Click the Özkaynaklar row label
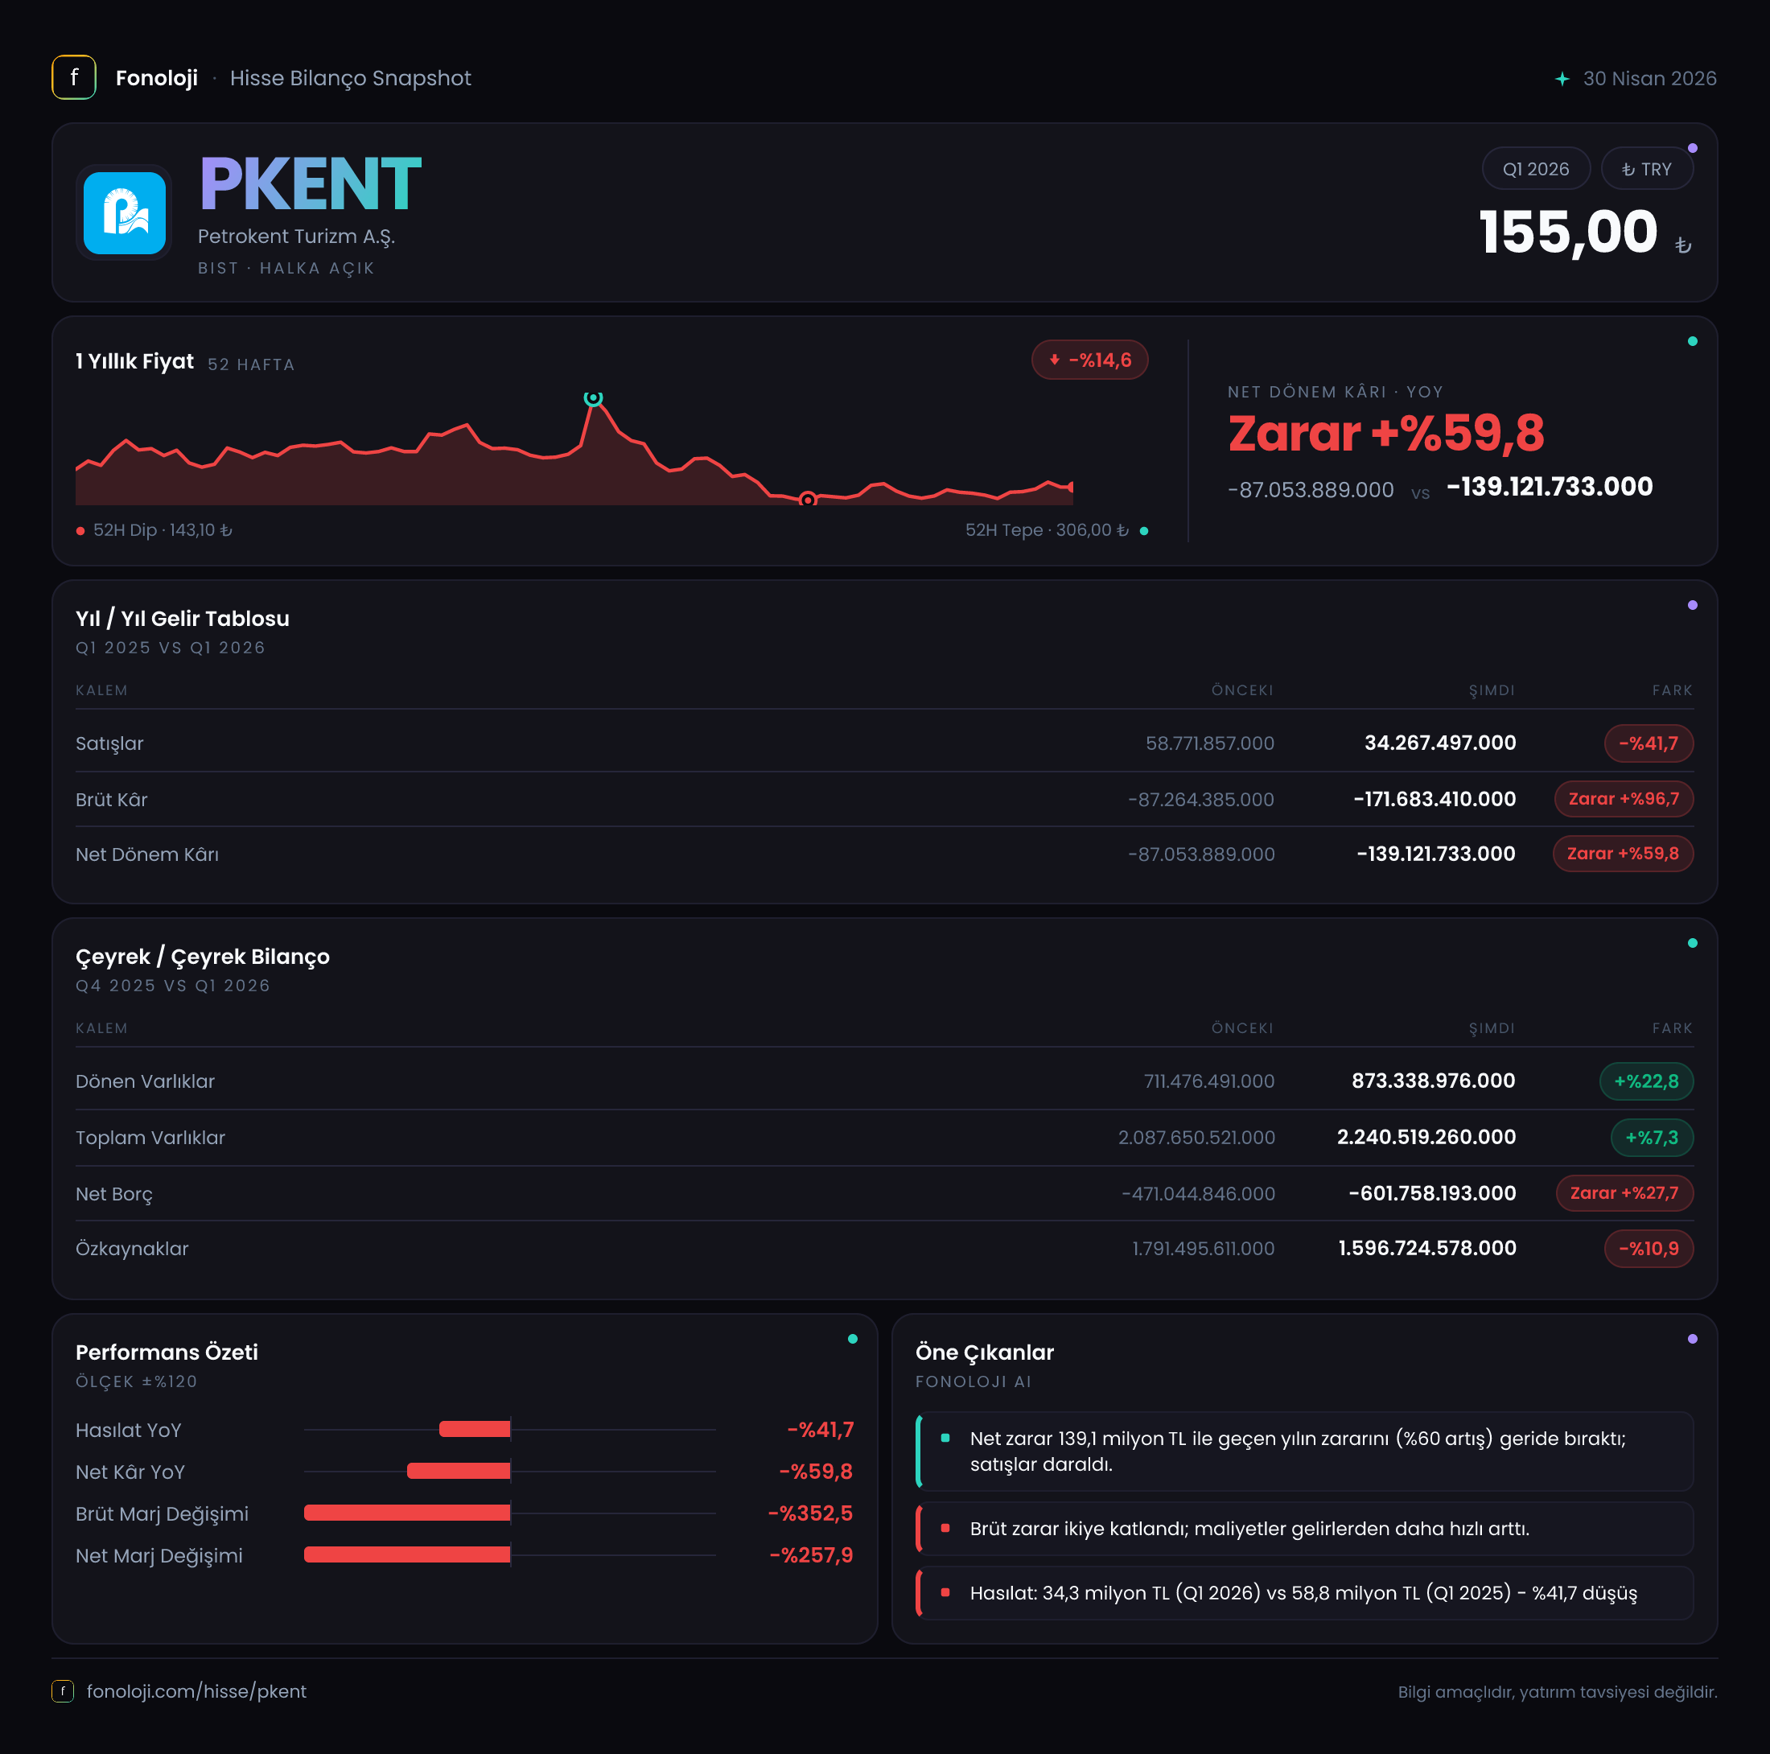This screenshot has width=1770, height=1754. [132, 1248]
